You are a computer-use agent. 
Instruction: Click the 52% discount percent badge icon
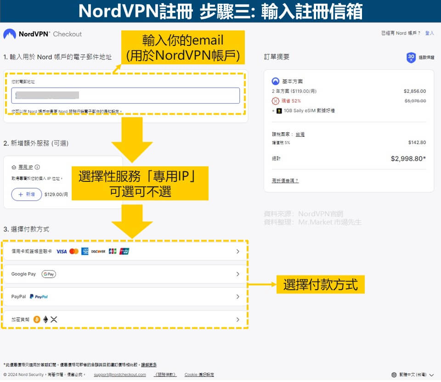point(275,101)
